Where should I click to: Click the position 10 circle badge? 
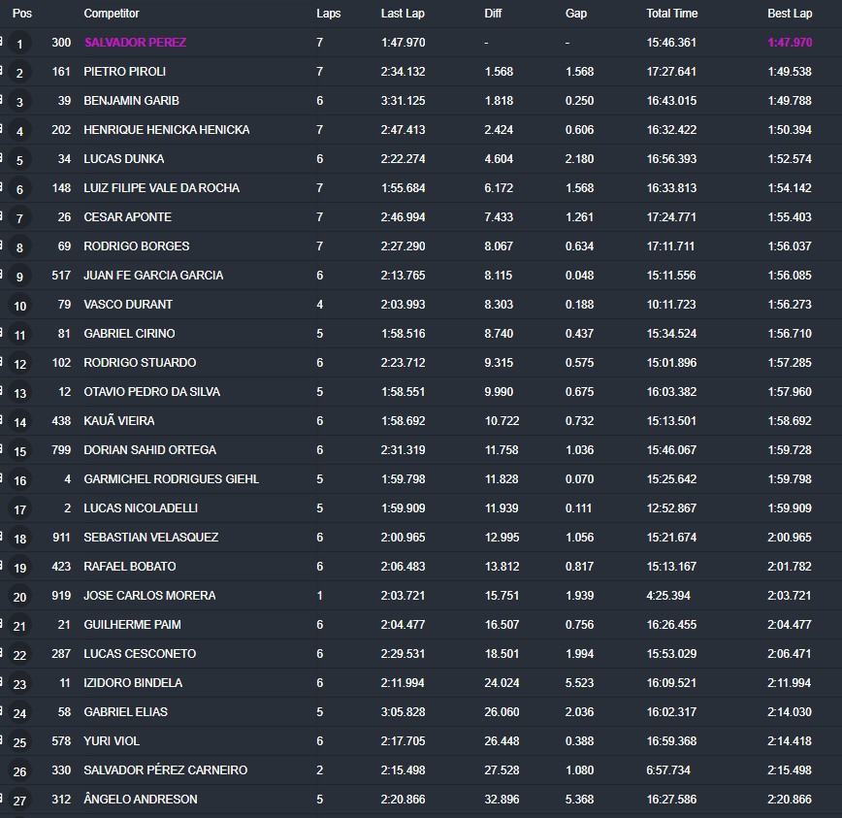(20, 306)
